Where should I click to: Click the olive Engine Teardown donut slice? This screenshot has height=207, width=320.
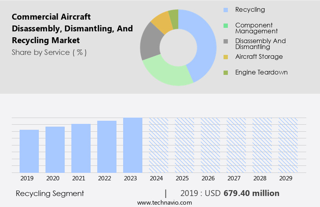[x=174, y=19]
